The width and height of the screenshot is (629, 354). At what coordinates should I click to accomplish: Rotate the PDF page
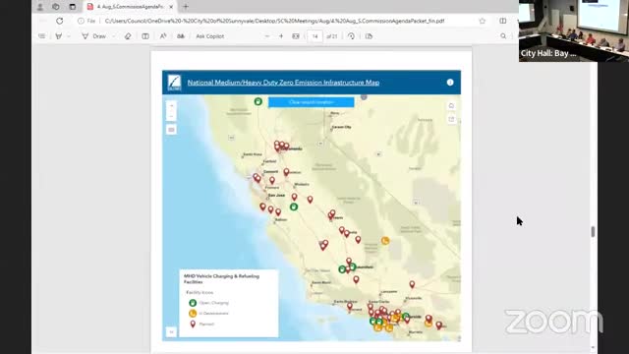(x=351, y=36)
